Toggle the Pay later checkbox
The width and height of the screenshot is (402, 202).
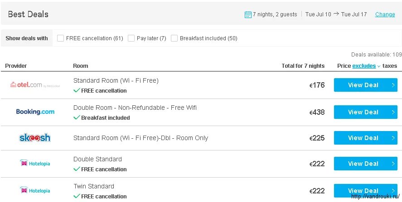coord(131,38)
